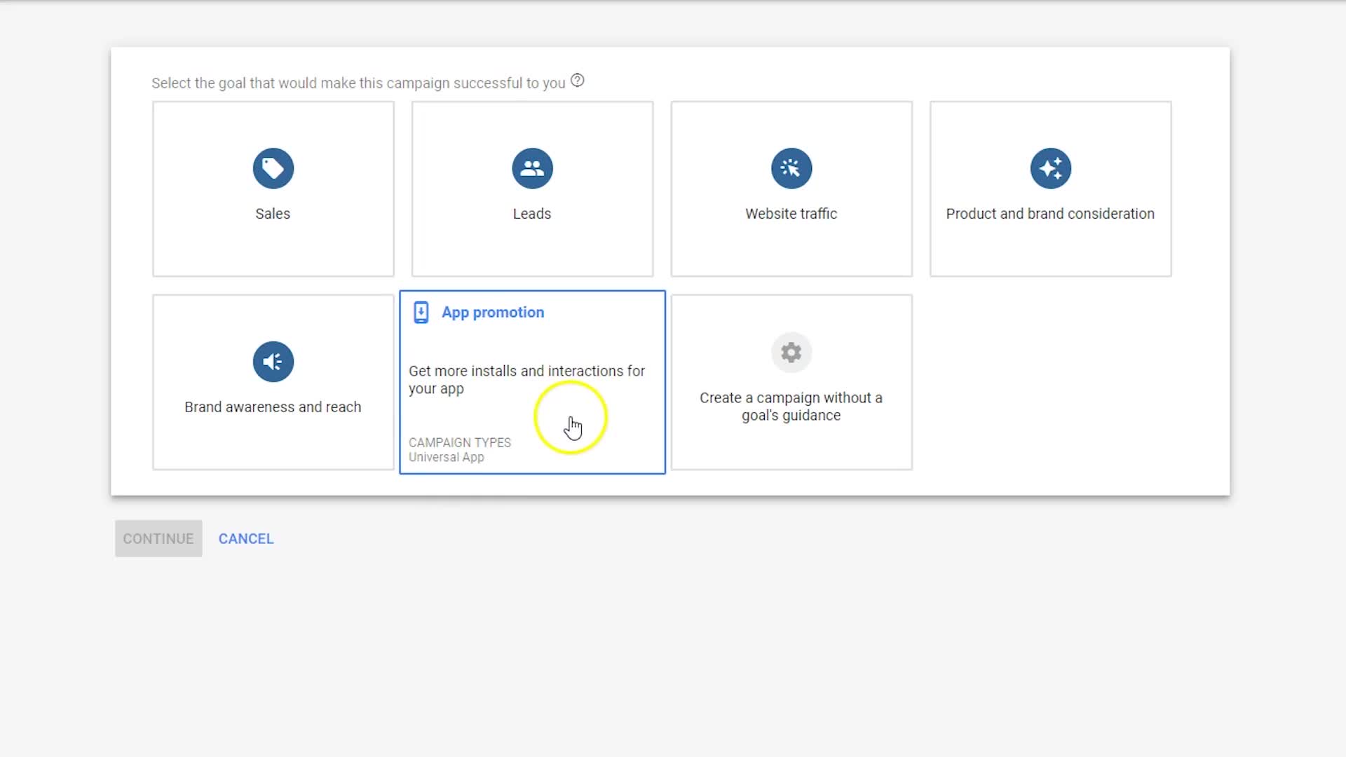Click the Brand awareness megaphone icon

273,362
